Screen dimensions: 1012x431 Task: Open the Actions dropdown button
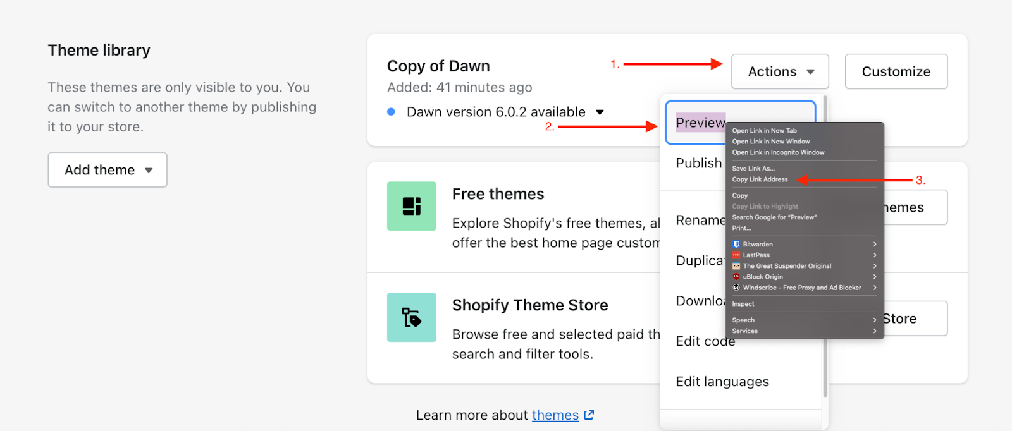pyautogui.click(x=780, y=71)
